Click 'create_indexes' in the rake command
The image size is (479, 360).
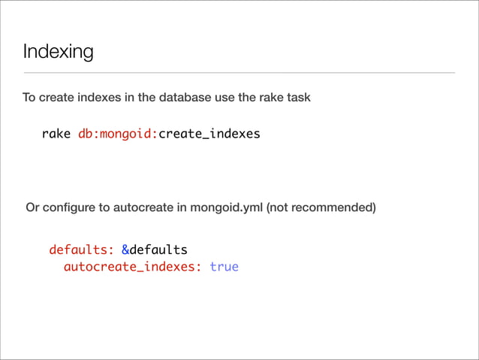pyautogui.click(x=209, y=135)
